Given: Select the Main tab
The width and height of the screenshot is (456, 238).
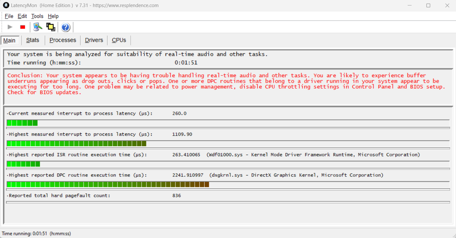Looking at the screenshot, I should click(x=9, y=40).
